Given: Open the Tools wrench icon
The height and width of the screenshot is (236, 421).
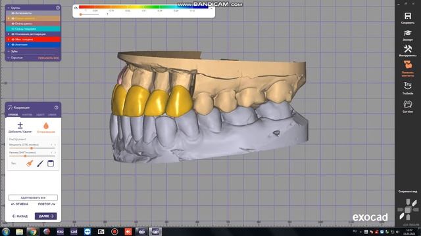Looking at the screenshot, I should 408,49.
